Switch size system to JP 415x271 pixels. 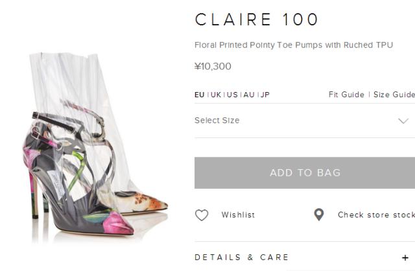point(265,95)
